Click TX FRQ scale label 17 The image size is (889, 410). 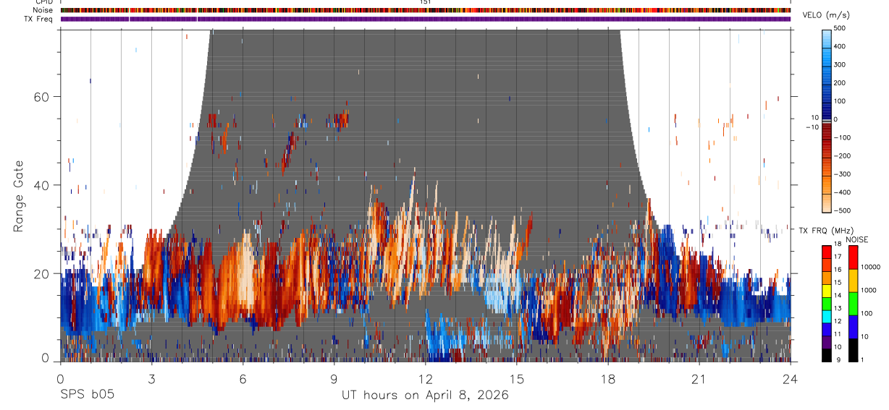[838, 257]
